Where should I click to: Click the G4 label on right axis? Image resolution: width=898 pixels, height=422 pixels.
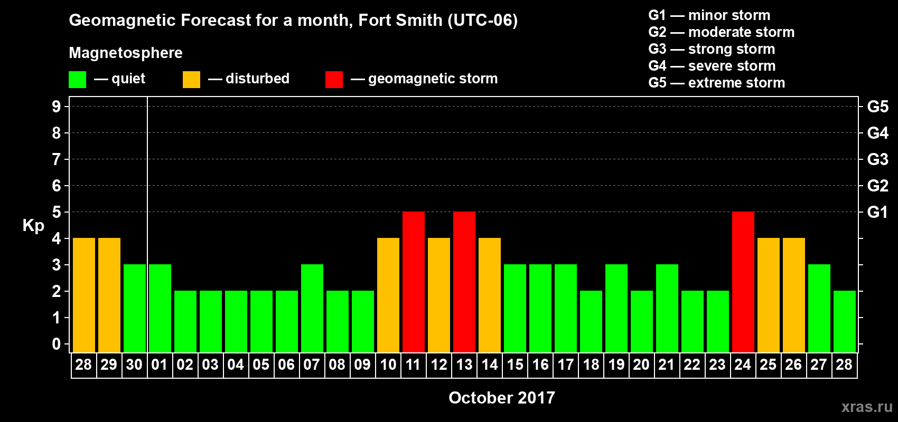[x=878, y=133]
